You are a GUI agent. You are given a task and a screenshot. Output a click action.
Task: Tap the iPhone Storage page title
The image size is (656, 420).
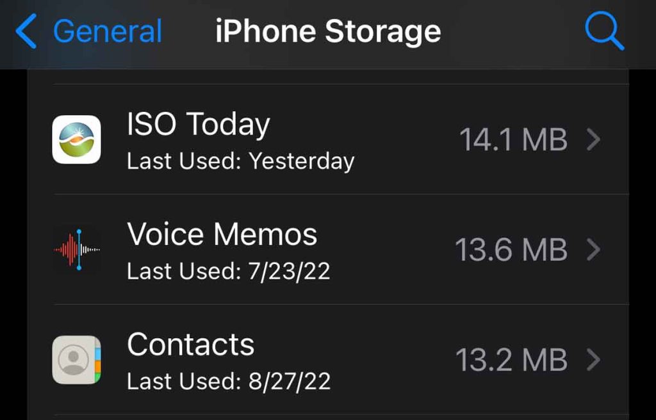[328, 32]
